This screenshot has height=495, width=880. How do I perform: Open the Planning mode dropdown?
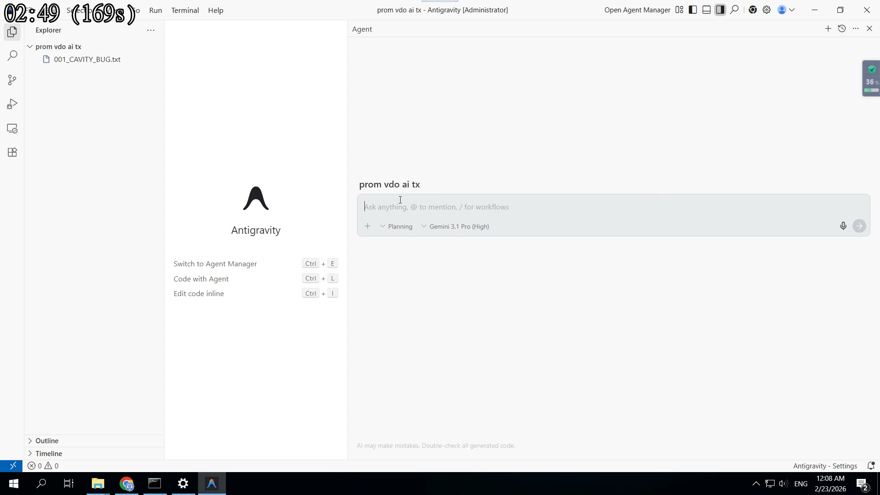(x=396, y=226)
